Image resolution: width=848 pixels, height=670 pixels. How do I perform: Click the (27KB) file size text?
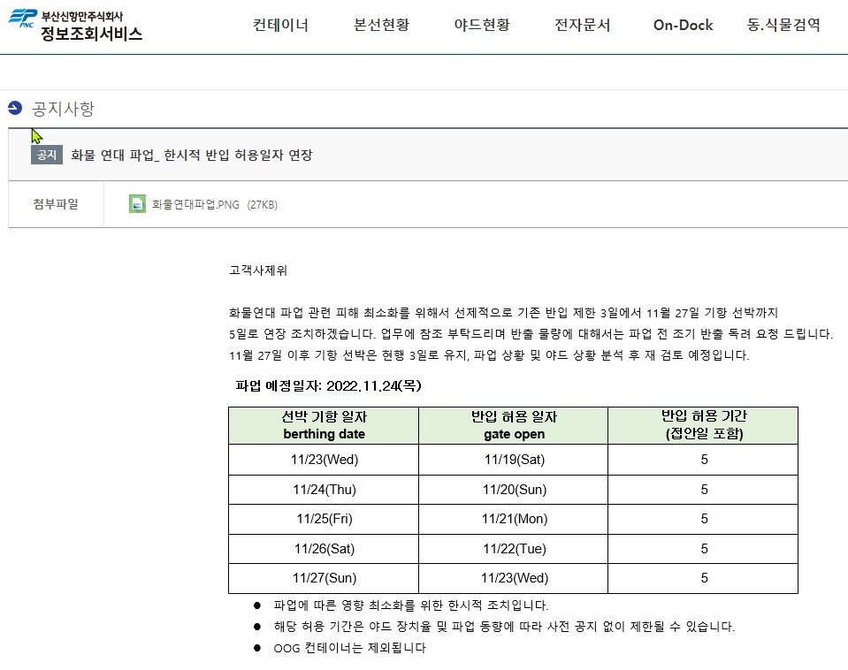click(263, 205)
